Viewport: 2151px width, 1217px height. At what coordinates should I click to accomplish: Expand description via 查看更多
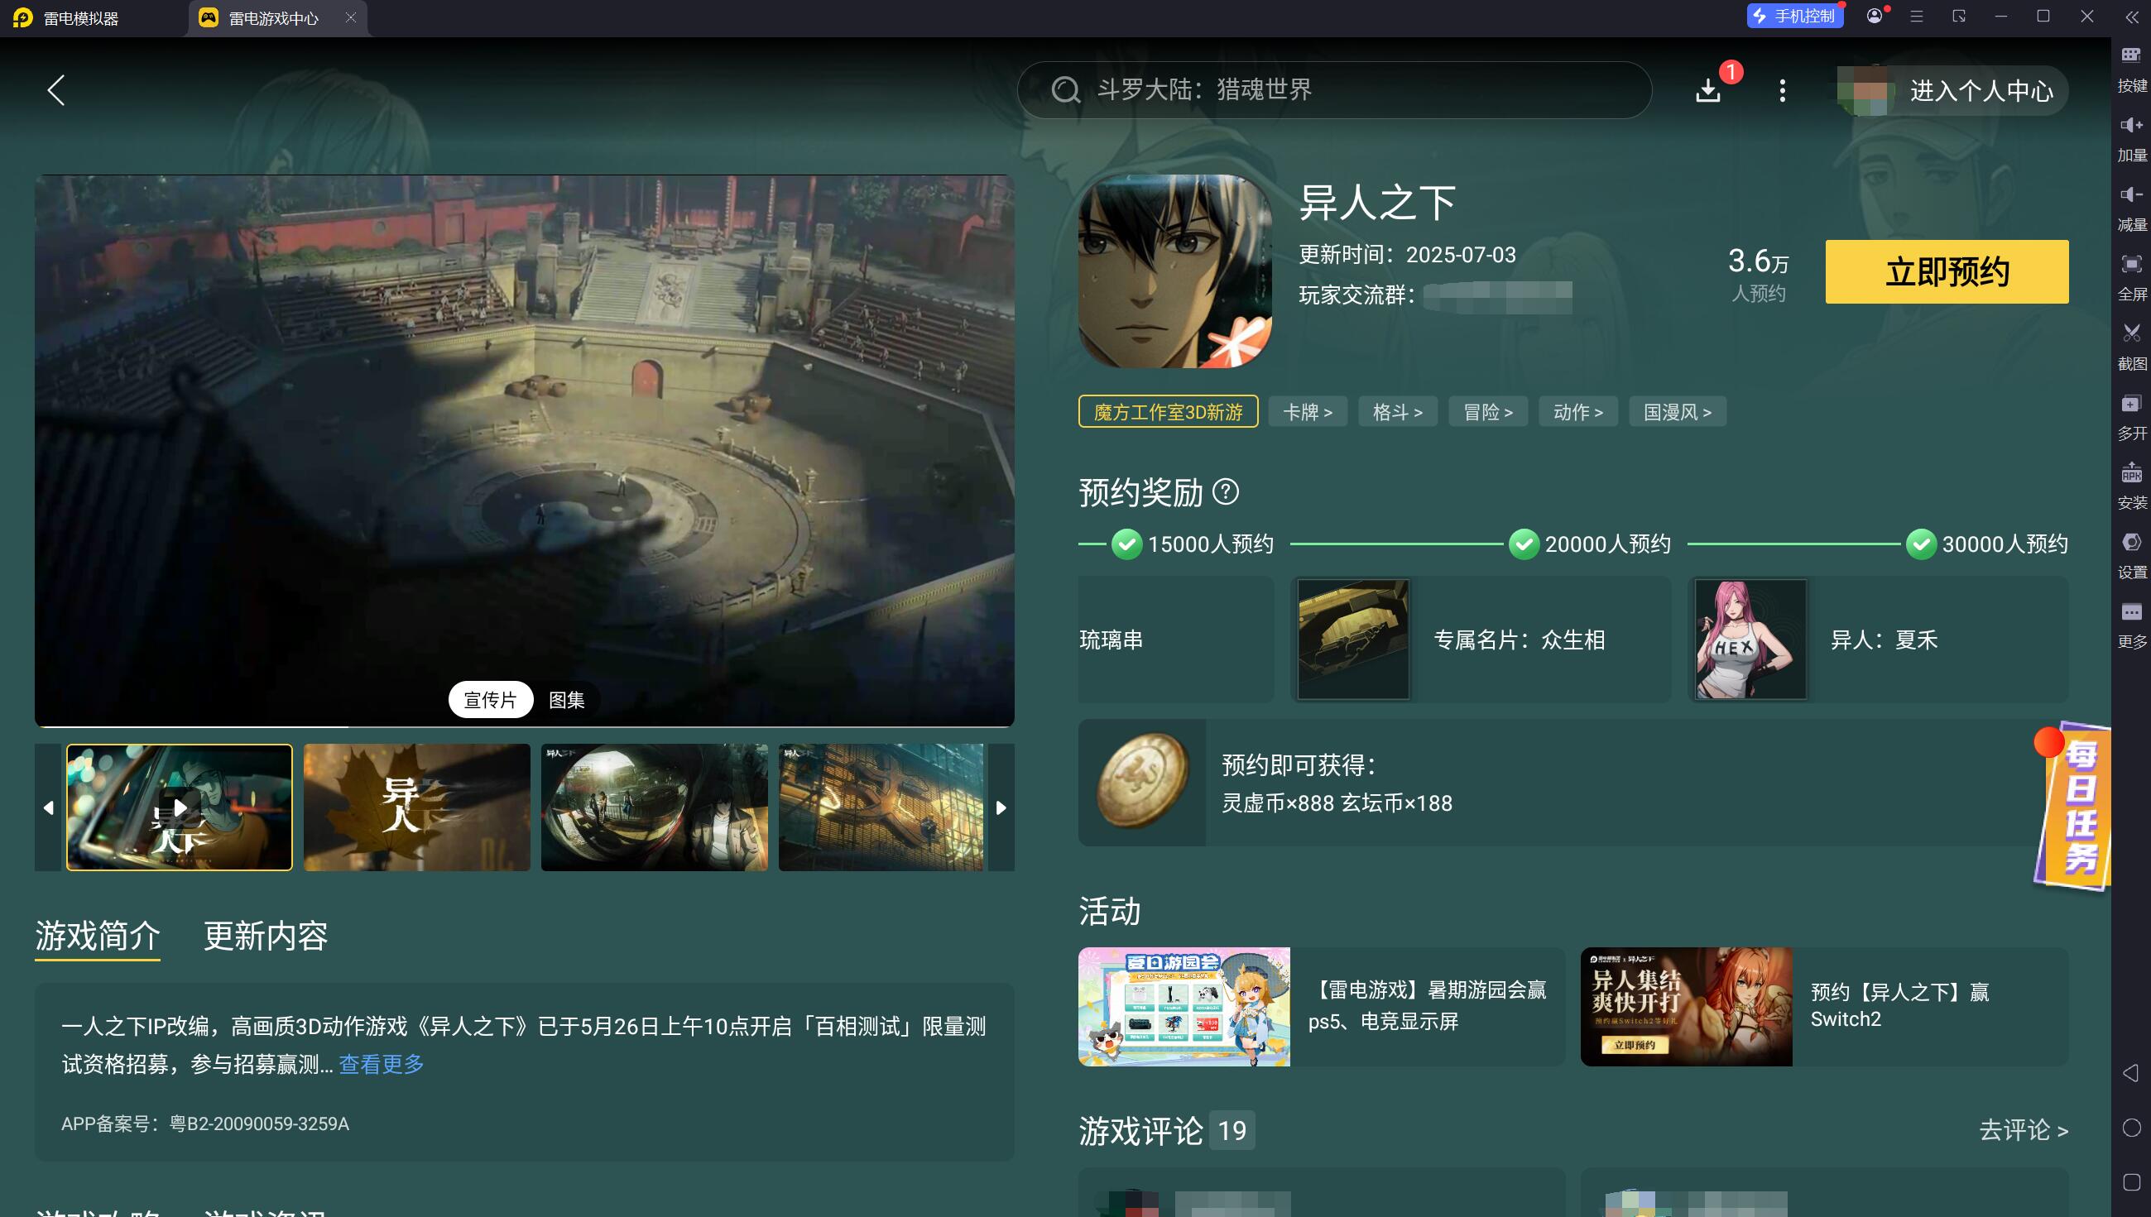(x=382, y=1064)
